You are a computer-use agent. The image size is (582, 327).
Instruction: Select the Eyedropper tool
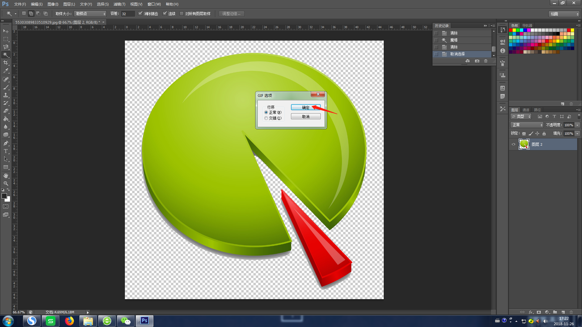click(6, 71)
